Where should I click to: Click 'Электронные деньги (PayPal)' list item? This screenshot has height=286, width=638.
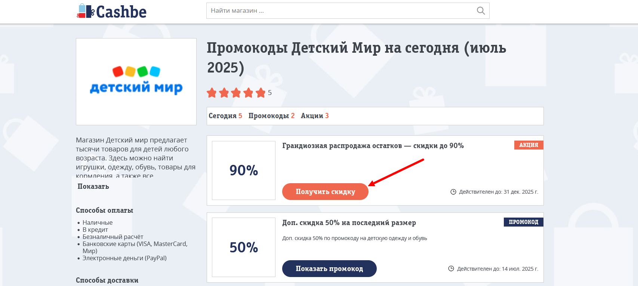point(124,258)
